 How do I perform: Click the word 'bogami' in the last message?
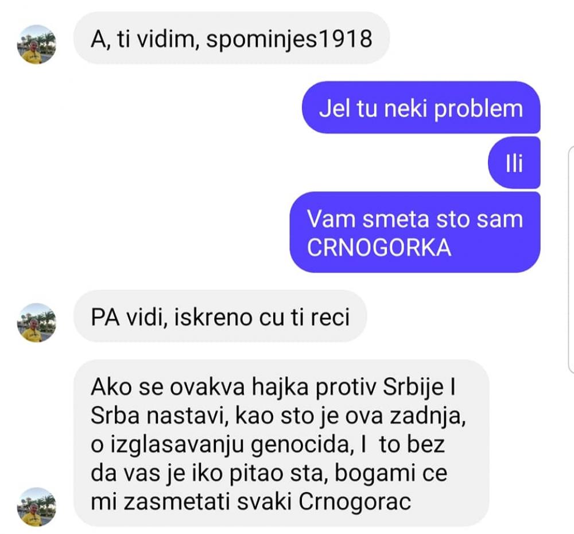(375, 474)
